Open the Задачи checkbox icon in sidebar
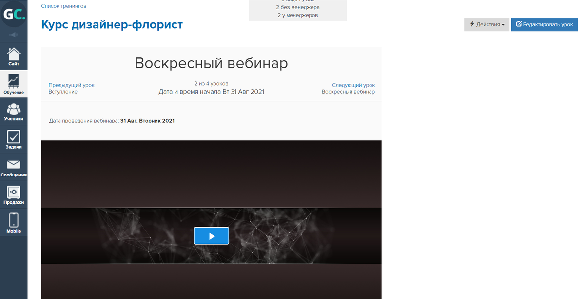This screenshot has height=299, width=585. [14, 139]
